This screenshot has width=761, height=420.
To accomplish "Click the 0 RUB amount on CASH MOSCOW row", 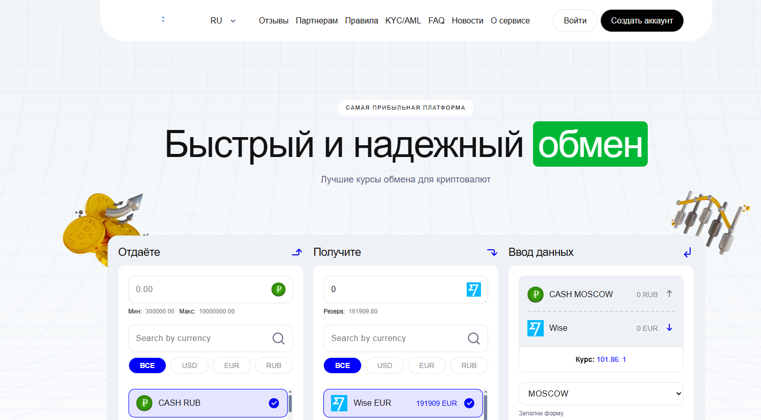I will coord(647,295).
